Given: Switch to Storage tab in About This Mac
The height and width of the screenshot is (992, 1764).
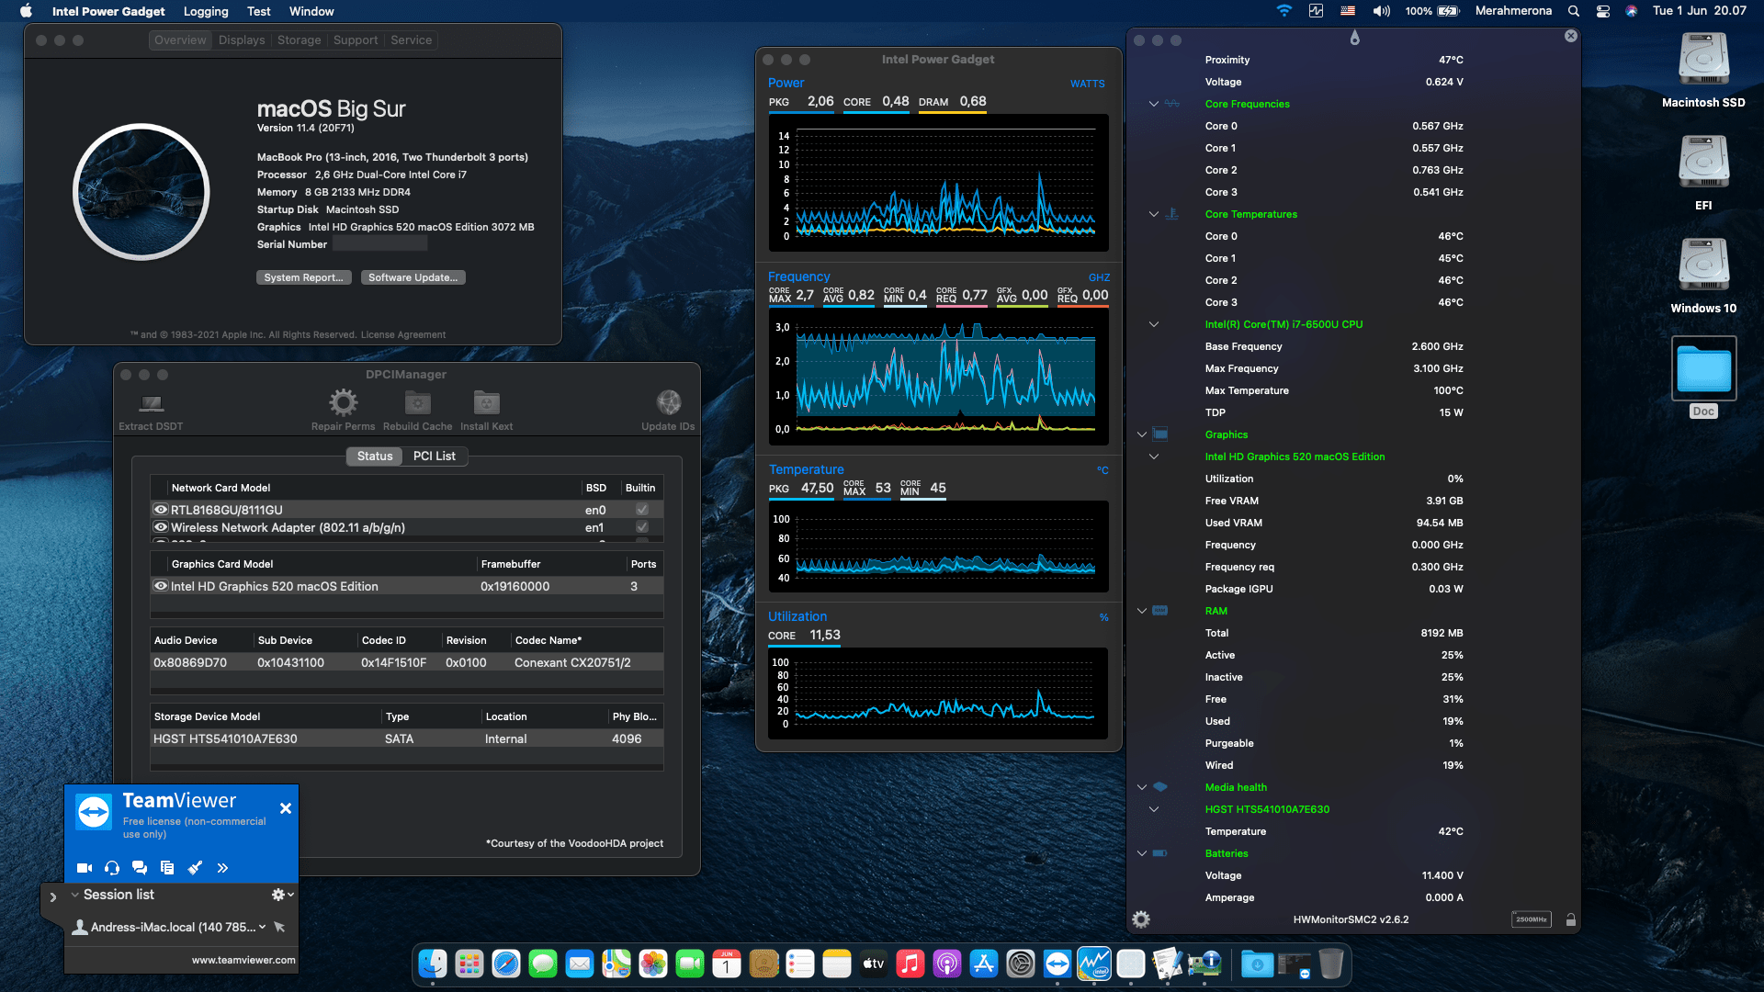Looking at the screenshot, I should coord(300,39).
